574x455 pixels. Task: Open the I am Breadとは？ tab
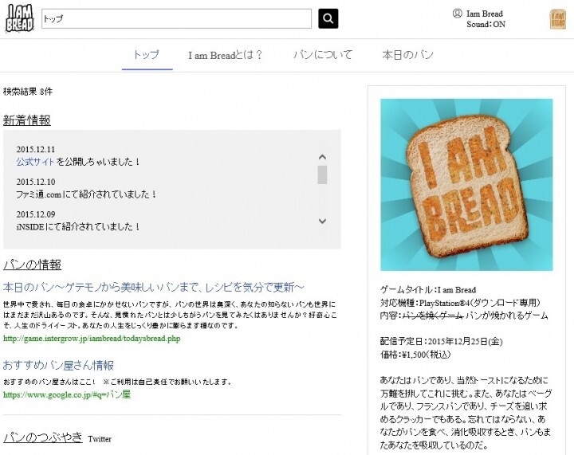[x=226, y=55]
